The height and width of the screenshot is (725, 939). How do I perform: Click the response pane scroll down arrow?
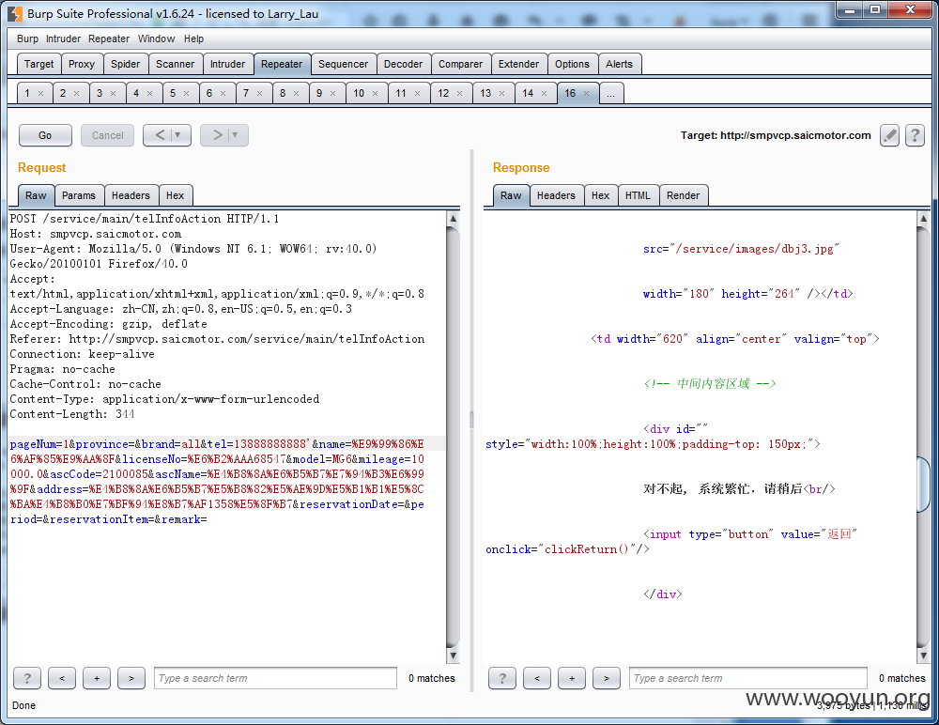point(923,656)
